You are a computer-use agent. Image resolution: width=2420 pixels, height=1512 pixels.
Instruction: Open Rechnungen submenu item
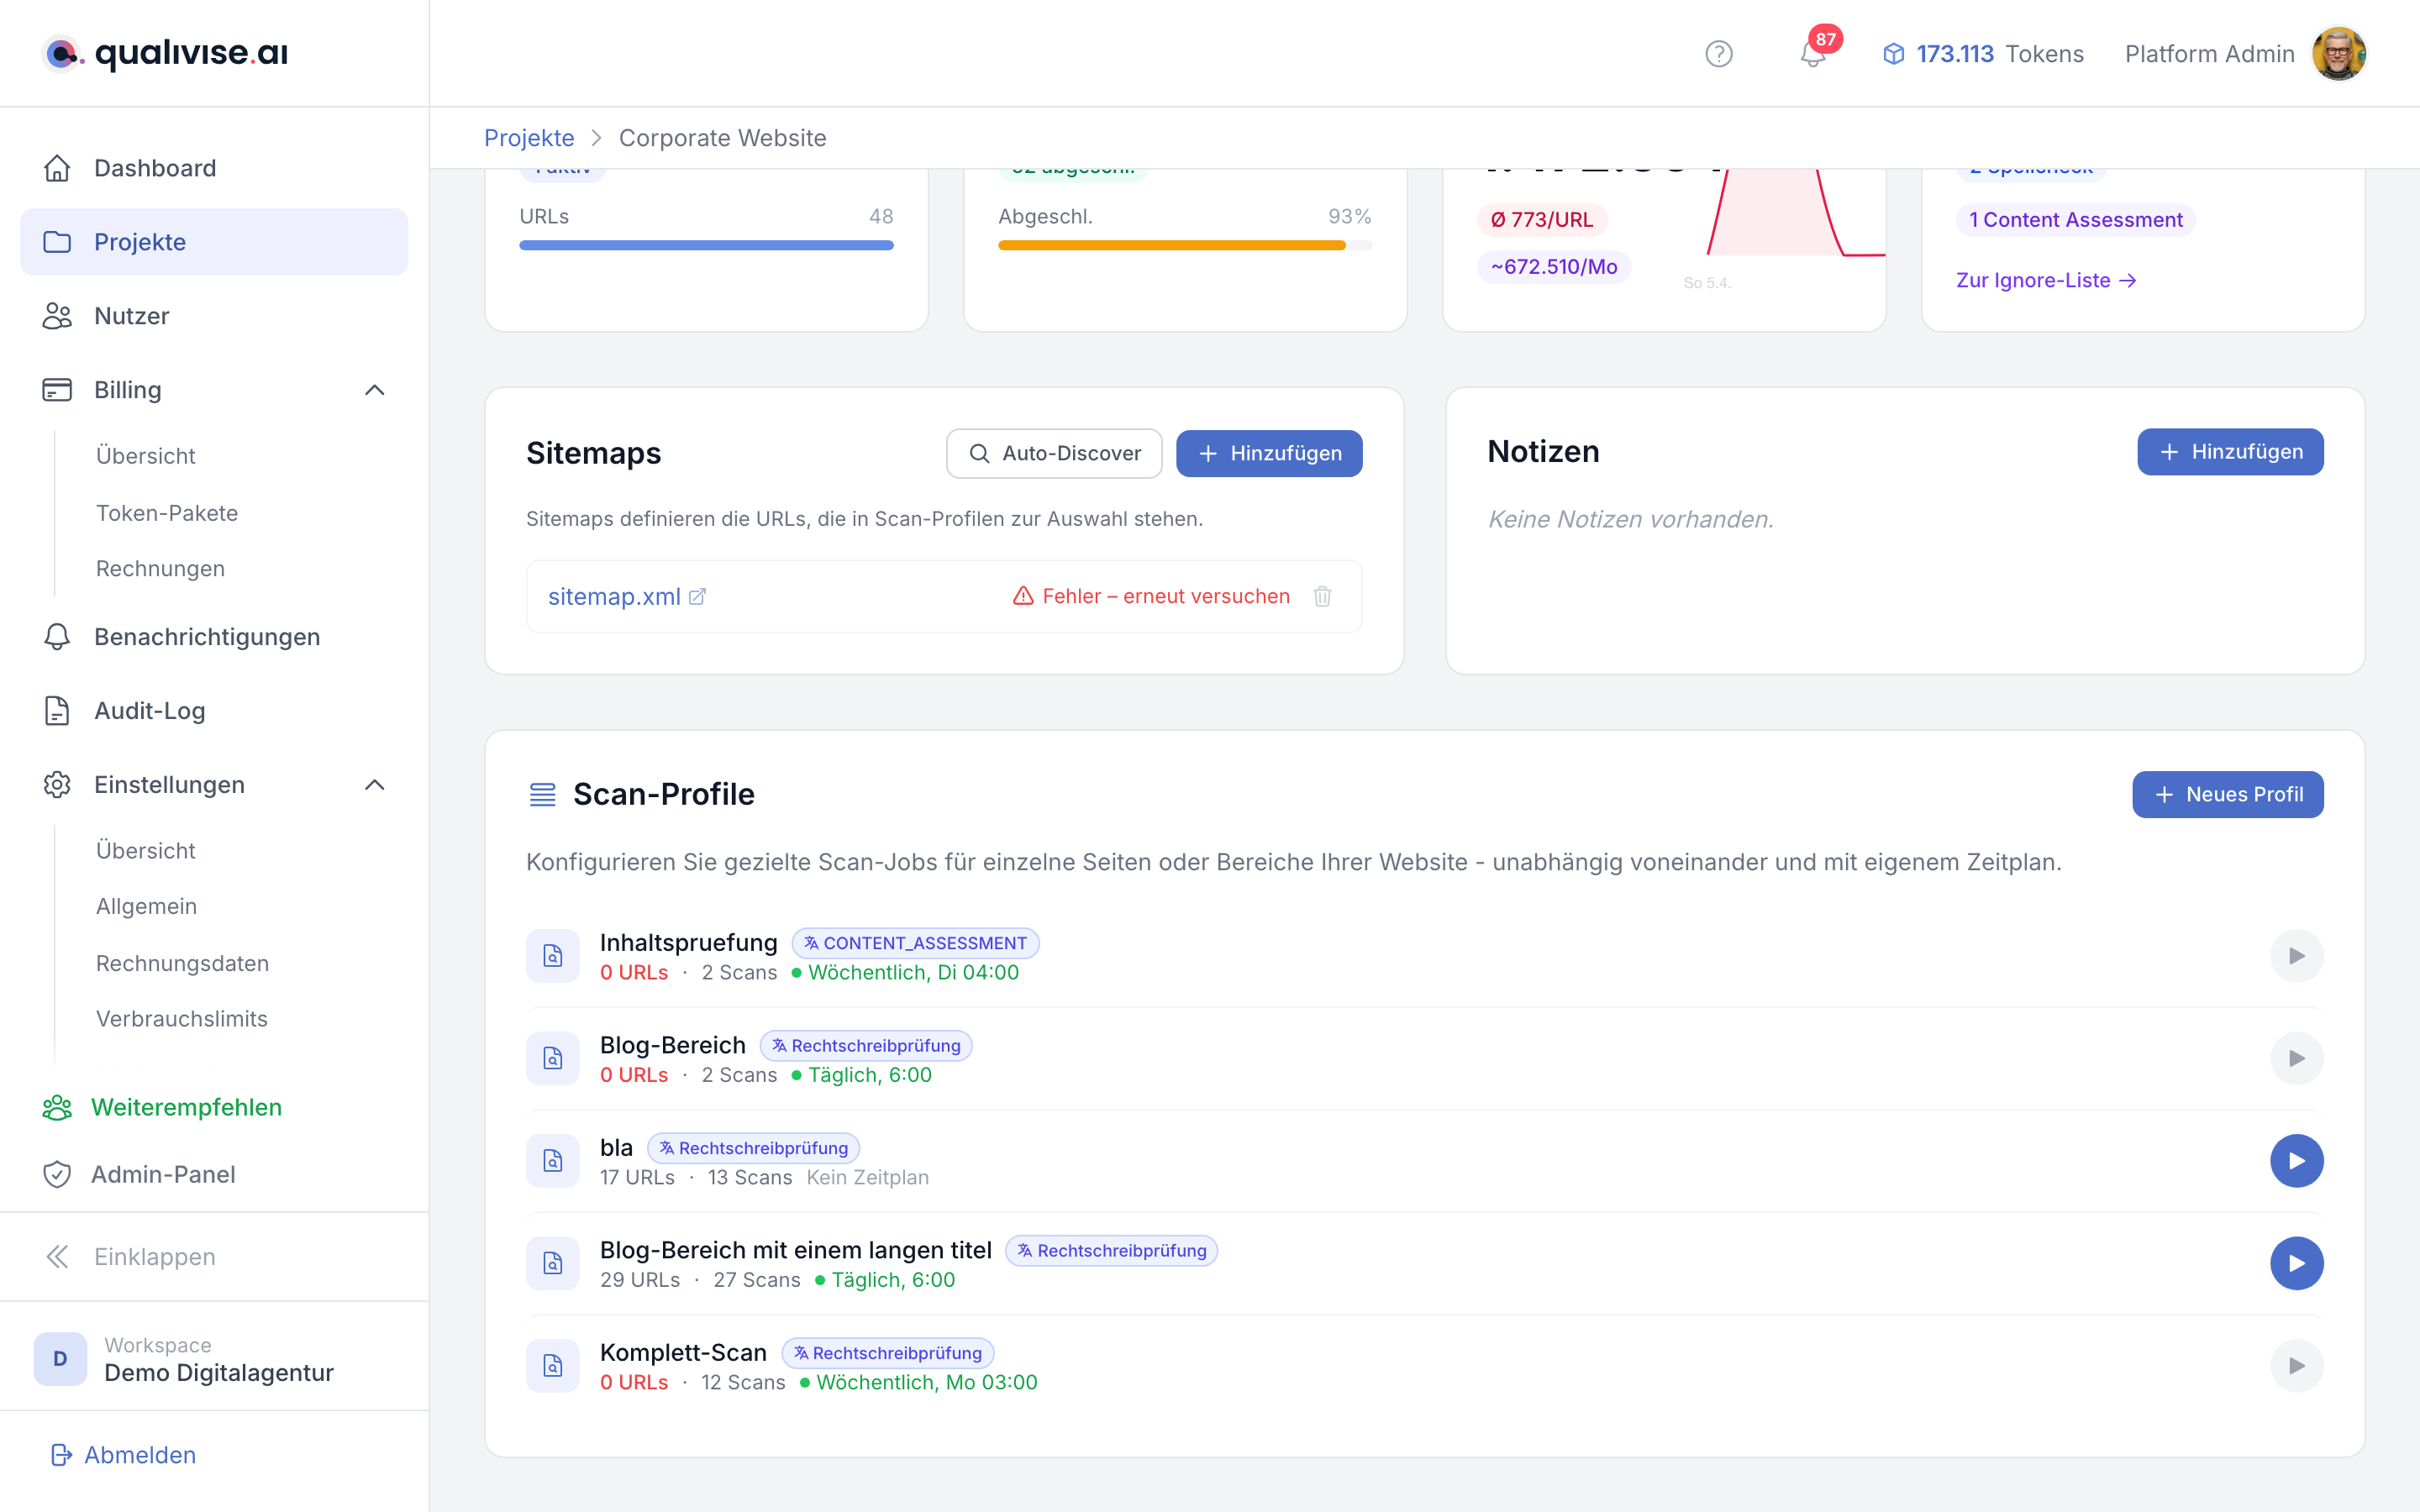point(160,569)
